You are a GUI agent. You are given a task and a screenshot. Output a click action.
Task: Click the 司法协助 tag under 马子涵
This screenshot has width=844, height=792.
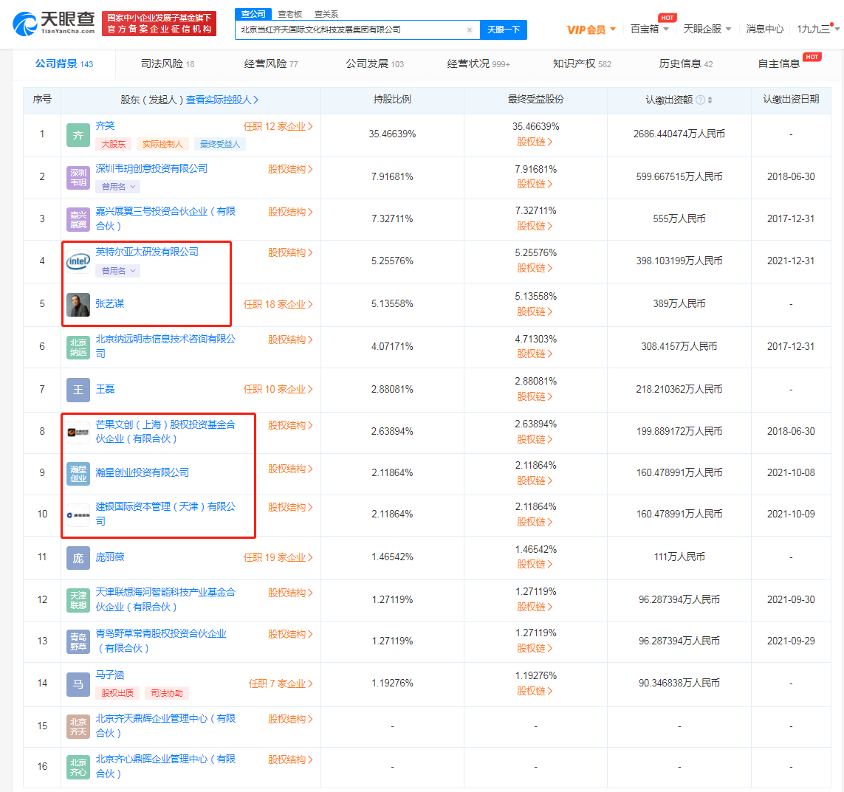point(167,693)
